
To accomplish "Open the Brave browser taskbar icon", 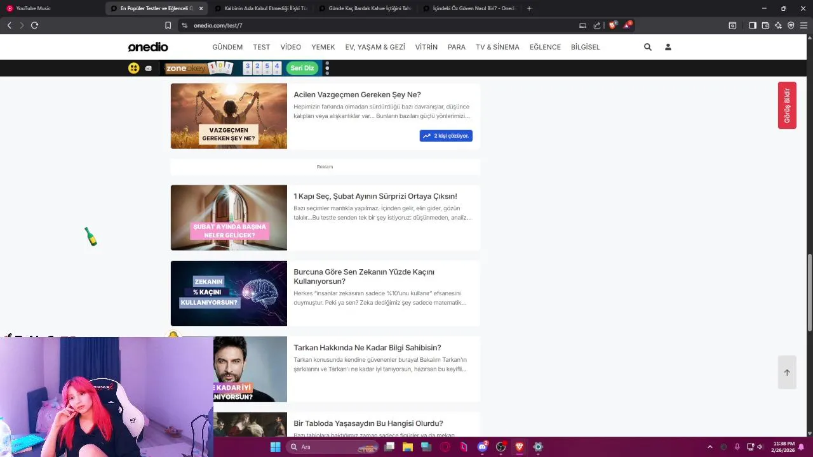I will coord(519,447).
